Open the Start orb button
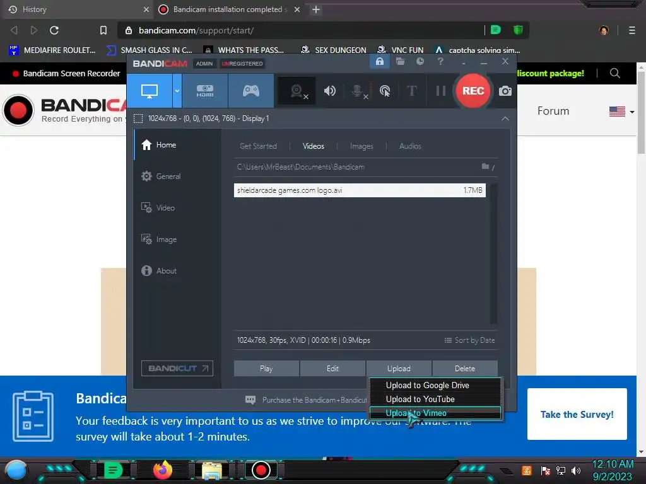Screen dimensions: 646x484 [x=16, y=470]
